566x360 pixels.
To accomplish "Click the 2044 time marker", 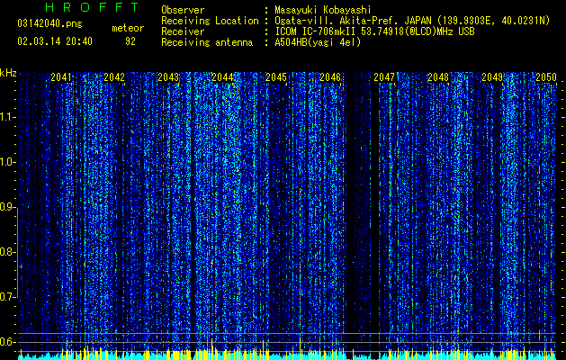I will (222, 77).
